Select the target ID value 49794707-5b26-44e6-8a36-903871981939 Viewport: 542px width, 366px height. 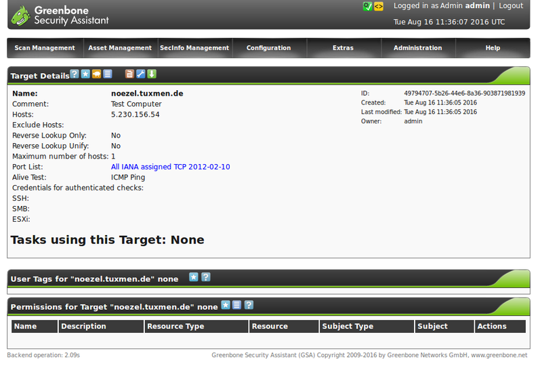pos(465,94)
